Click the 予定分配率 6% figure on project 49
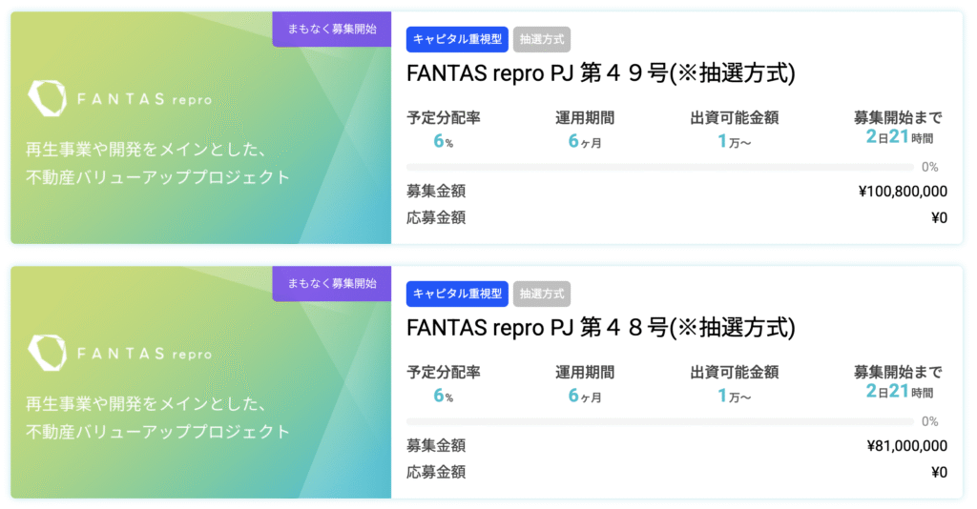This screenshot has width=977, height=509. click(x=443, y=141)
